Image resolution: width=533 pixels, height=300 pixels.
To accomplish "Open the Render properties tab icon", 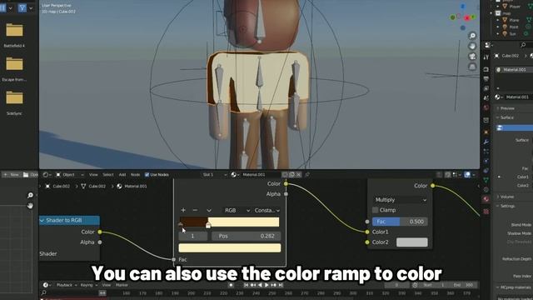I will coord(486,69).
